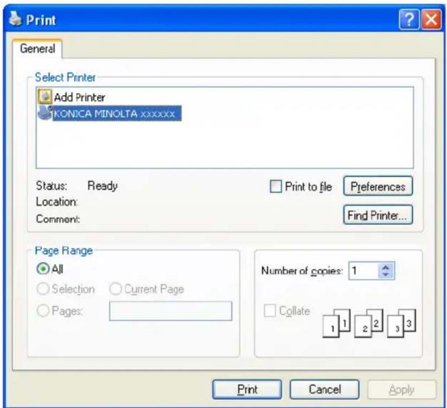Screen dimensions: 447x408
Task: Select the All page range option
Action: click(x=43, y=269)
